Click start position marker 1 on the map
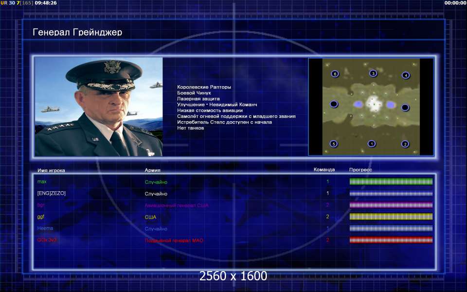Screen dimensions: 467x292 371,144
